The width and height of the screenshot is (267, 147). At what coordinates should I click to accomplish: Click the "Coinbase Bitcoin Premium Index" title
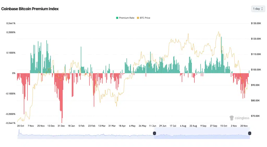click(30, 9)
